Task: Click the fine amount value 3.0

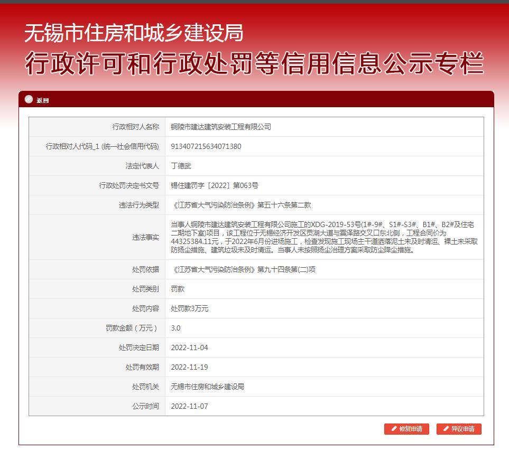Action: [175, 328]
